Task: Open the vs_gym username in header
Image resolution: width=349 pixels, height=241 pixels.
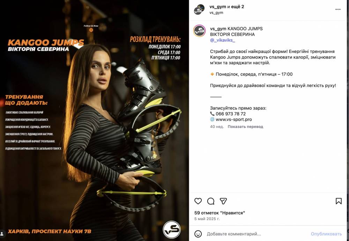Action: click(218, 7)
